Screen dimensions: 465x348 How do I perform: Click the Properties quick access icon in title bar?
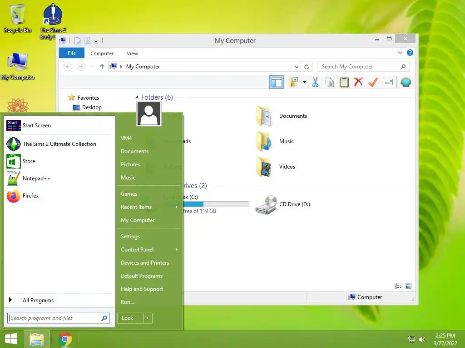click(x=77, y=41)
